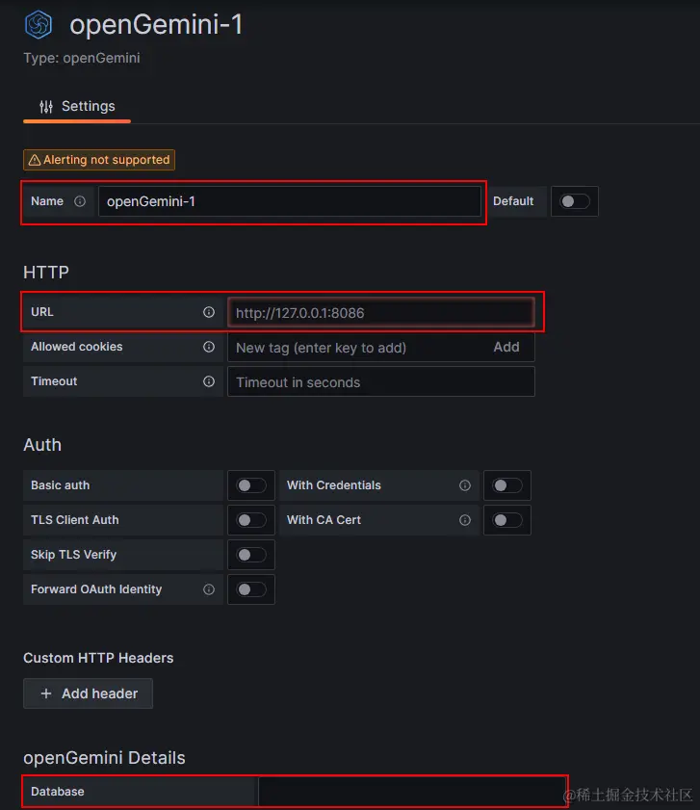
Task: Open the Settings tab
Action: click(77, 106)
